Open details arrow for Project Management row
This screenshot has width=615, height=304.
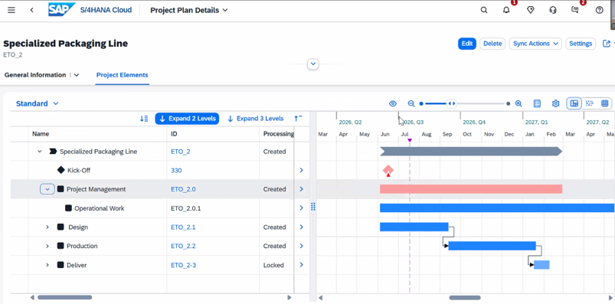pos(301,189)
